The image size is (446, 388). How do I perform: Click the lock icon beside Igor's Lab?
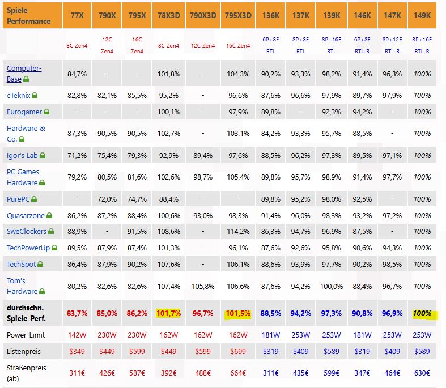click(43, 155)
